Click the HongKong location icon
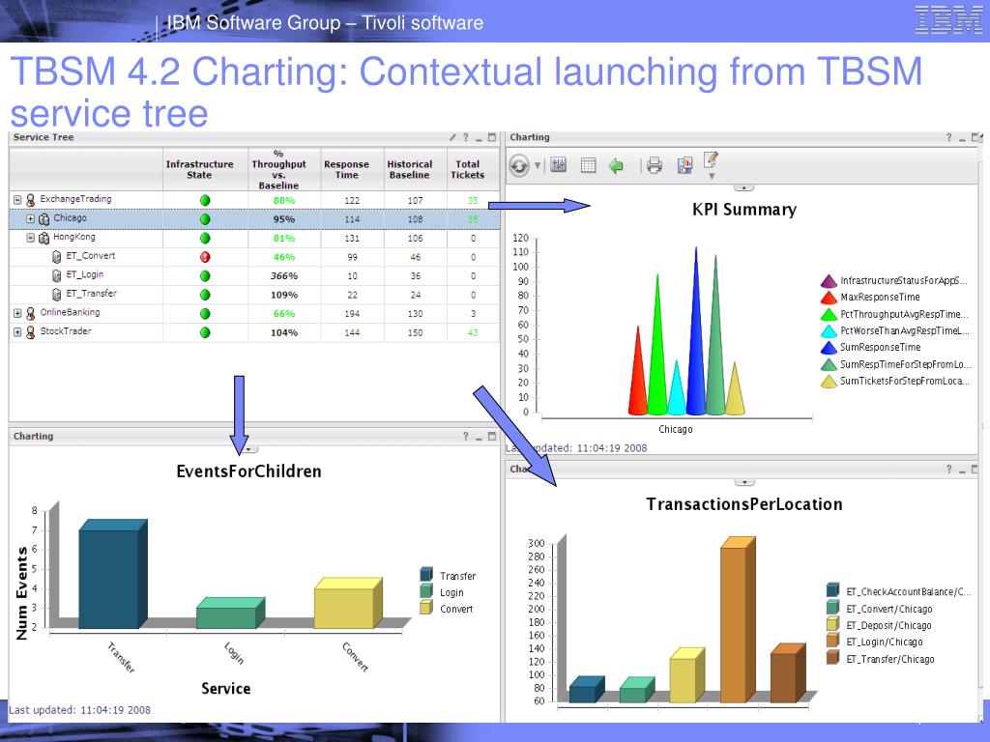The height and width of the screenshot is (742, 990). click(44, 238)
